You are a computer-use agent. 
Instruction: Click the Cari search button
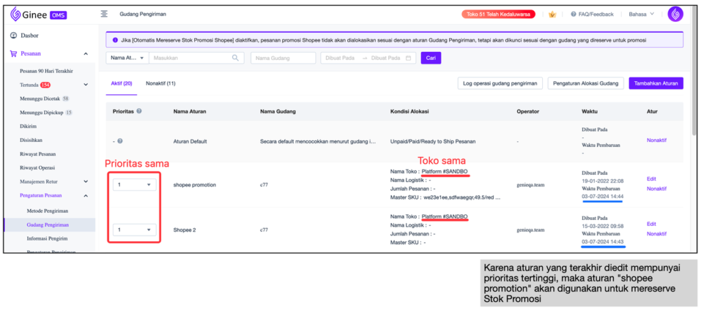[431, 58]
